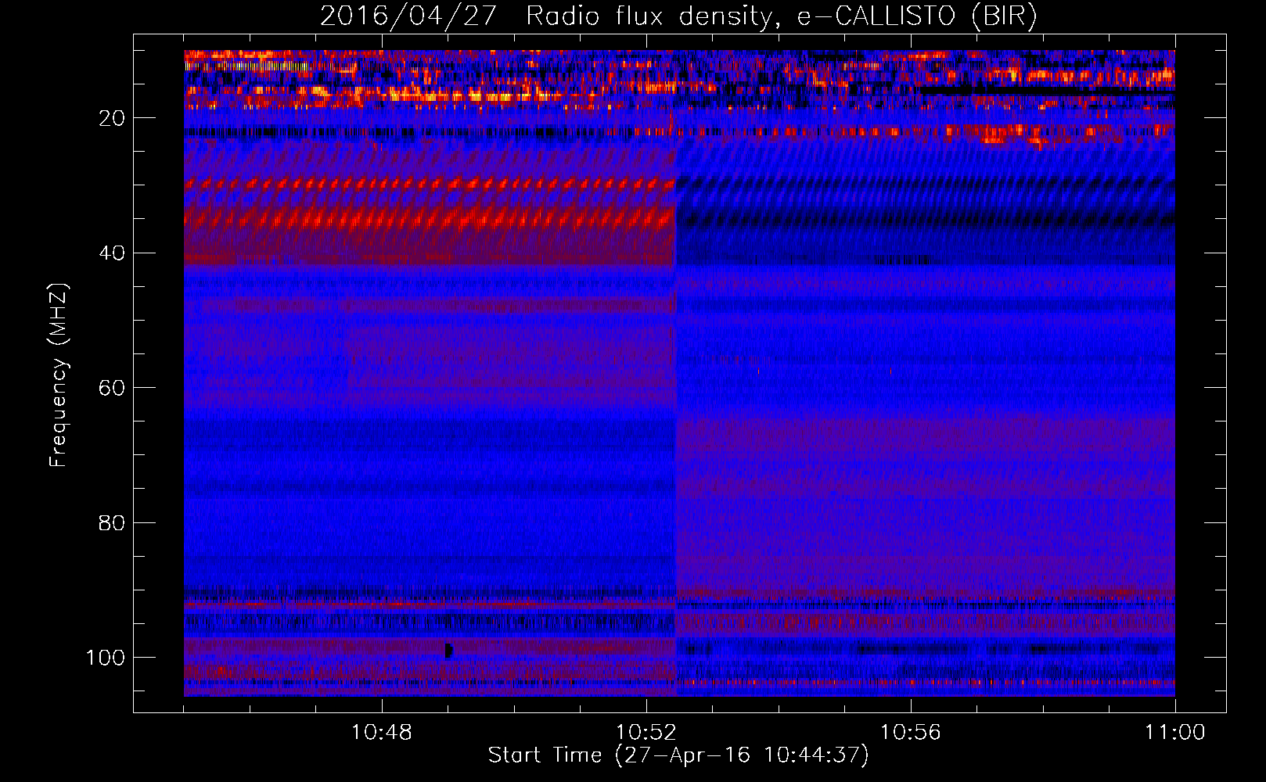Click the 11:00 time tick label

[1175, 733]
